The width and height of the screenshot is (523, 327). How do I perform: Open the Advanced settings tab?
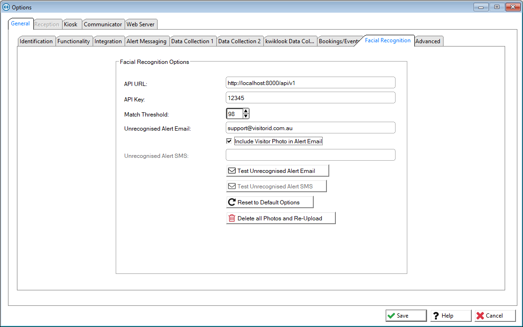(428, 41)
